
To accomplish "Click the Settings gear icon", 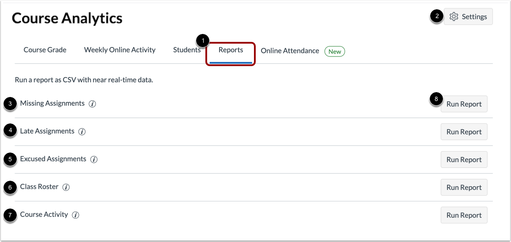I will 454,17.
